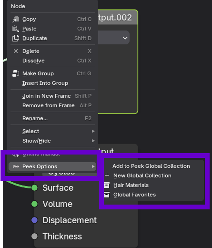This screenshot has height=248, width=212.
Task: Click the blue Displacement socket
Action: coord(34,220)
